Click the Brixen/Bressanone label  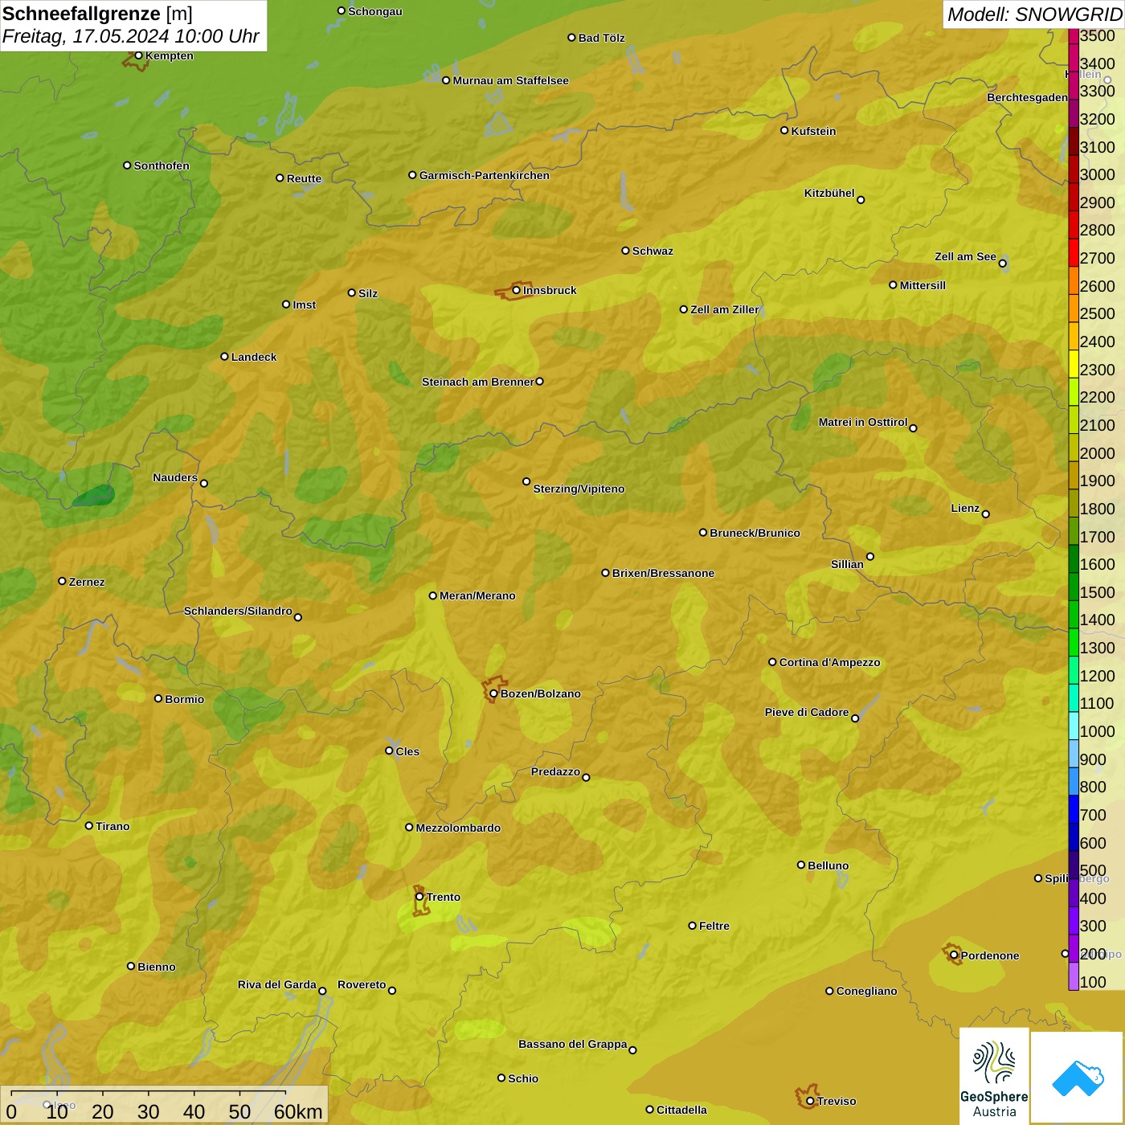click(x=663, y=573)
